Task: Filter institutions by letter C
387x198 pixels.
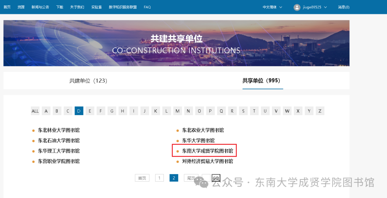Action: point(68,111)
